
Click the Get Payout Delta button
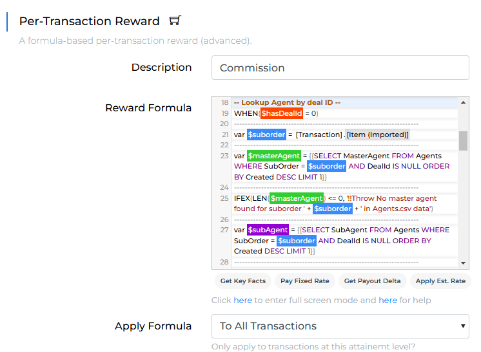point(372,281)
